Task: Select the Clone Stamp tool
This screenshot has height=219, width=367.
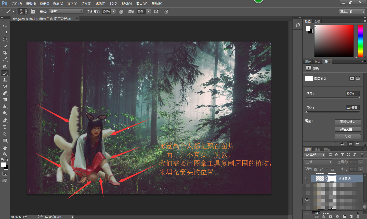Action: [x=5, y=80]
